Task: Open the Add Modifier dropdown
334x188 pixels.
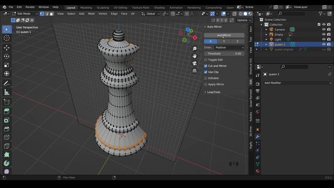Action: 297,83
